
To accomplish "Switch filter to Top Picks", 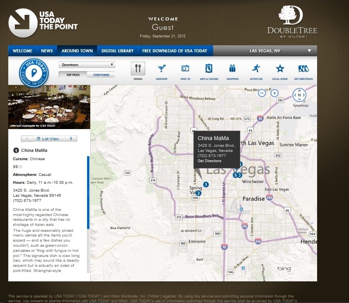I will click(73, 75).
